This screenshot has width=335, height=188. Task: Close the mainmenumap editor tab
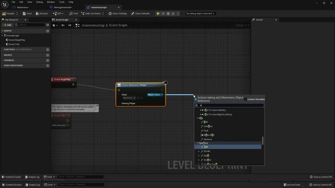click(x=119, y=7)
